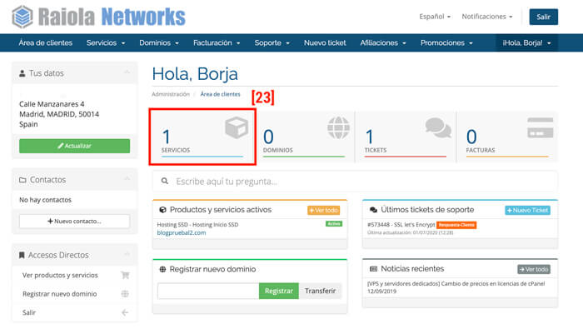
Task: Open Registrar nuevo dominio shortcut link
Action: click(59, 294)
